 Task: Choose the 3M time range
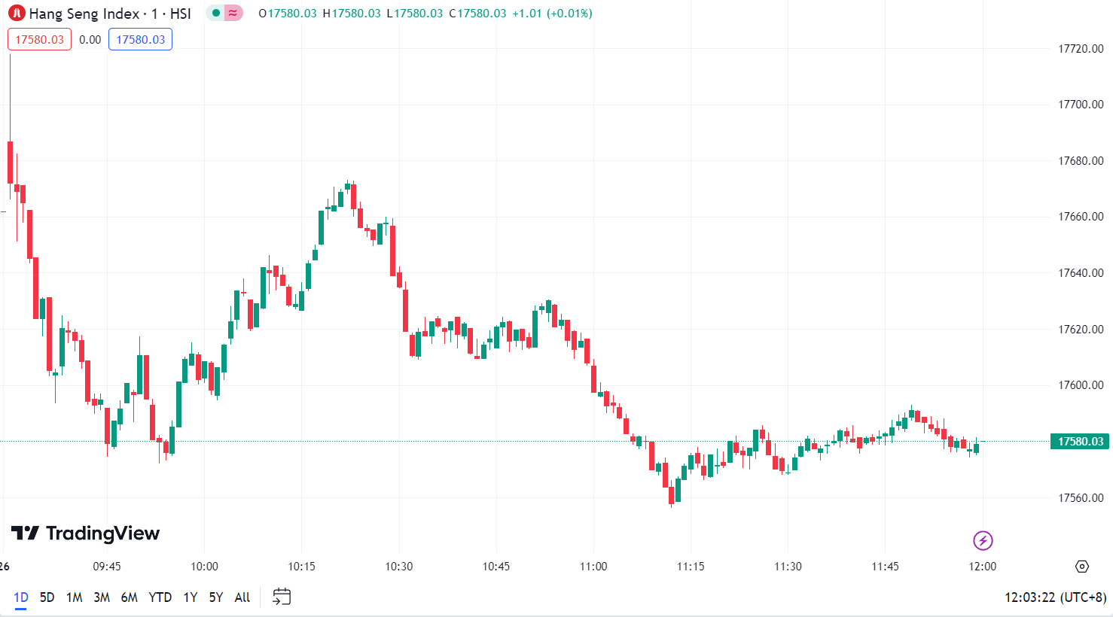(x=102, y=597)
